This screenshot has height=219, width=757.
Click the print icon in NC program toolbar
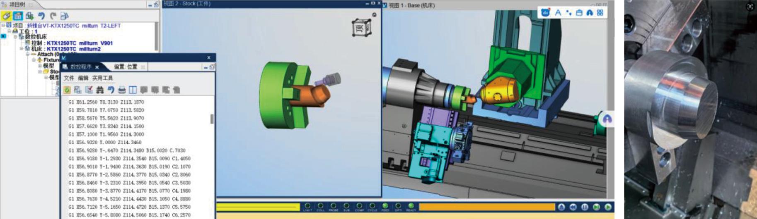[x=122, y=90]
